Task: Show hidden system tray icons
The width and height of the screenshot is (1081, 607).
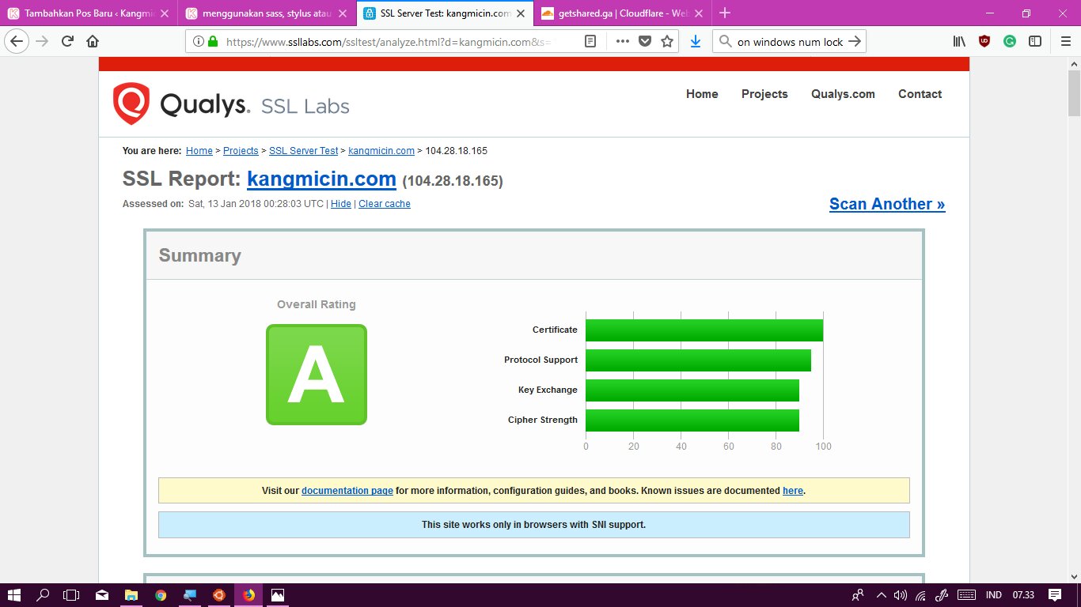Action: click(x=881, y=595)
